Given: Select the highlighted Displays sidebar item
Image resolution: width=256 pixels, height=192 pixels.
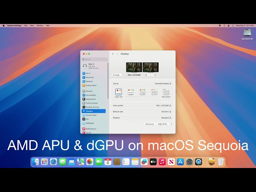Looking at the screenshot, I should tap(94, 111).
